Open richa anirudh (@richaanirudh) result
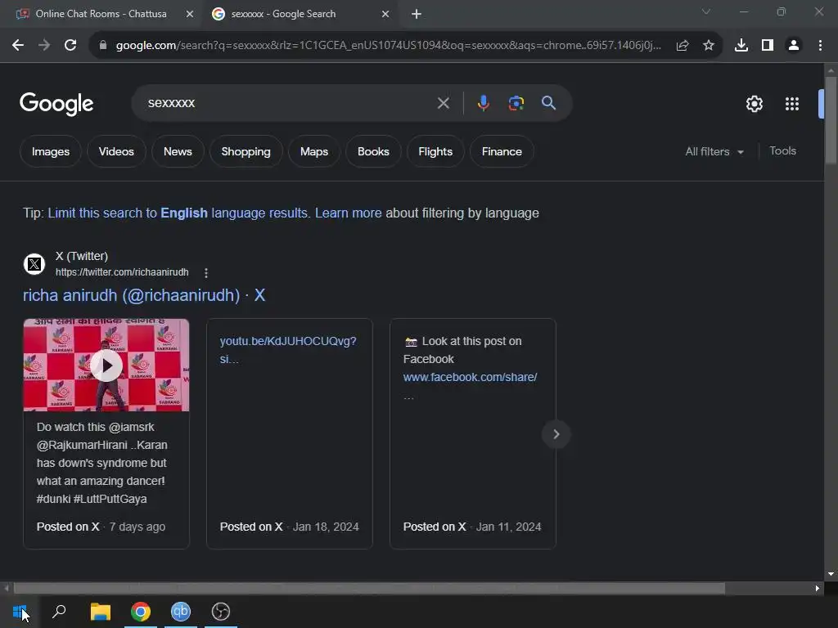Screen dimensions: 838x628 [x=144, y=295]
